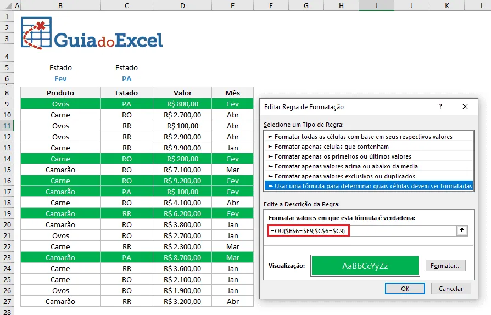Viewport: 491px width, 315px height.
Task: Select row 11 header
Action: pyautogui.click(x=7, y=126)
